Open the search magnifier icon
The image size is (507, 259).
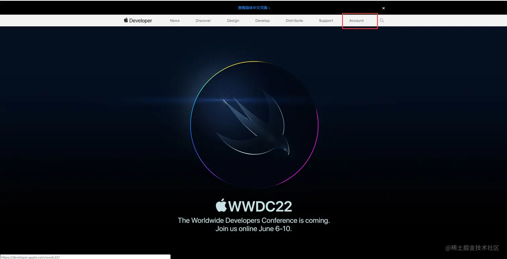point(382,20)
